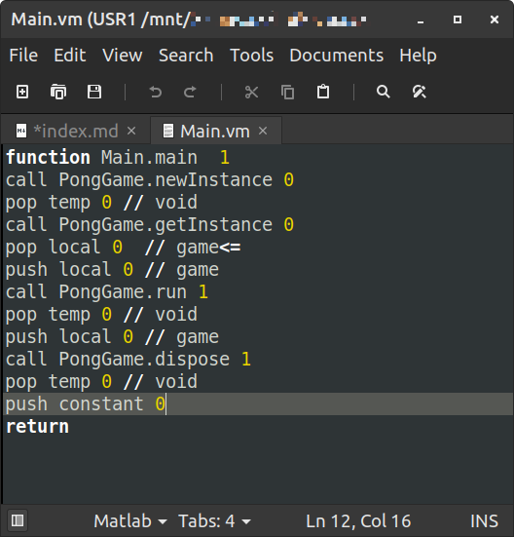Screen dimensions: 514x537
Task: Paste from clipboard icon
Action: (323, 92)
